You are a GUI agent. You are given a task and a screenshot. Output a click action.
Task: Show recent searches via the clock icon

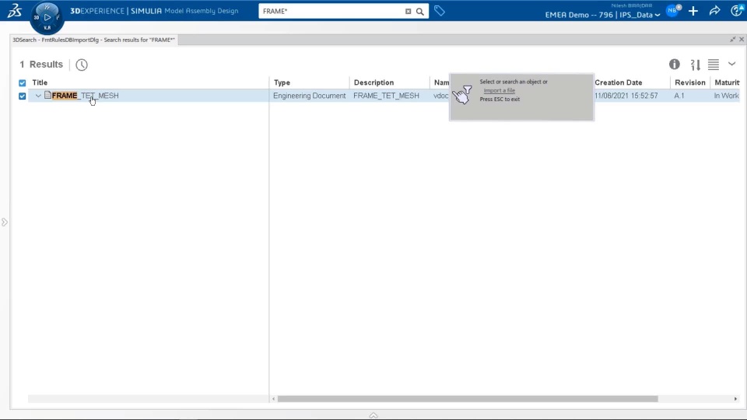click(82, 65)
